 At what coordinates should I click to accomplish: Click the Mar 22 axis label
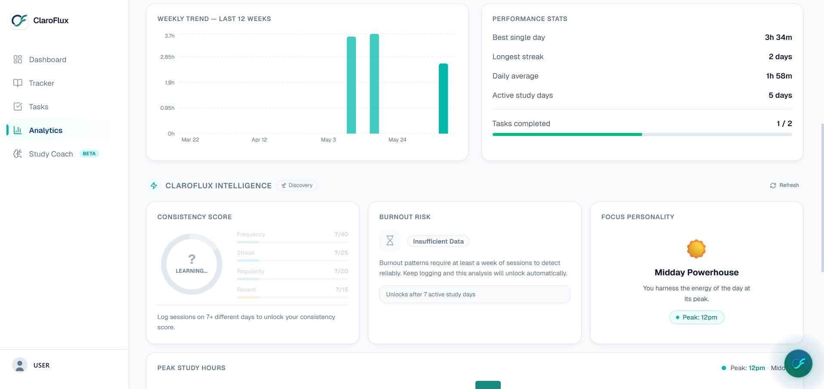tap(190, 140)
